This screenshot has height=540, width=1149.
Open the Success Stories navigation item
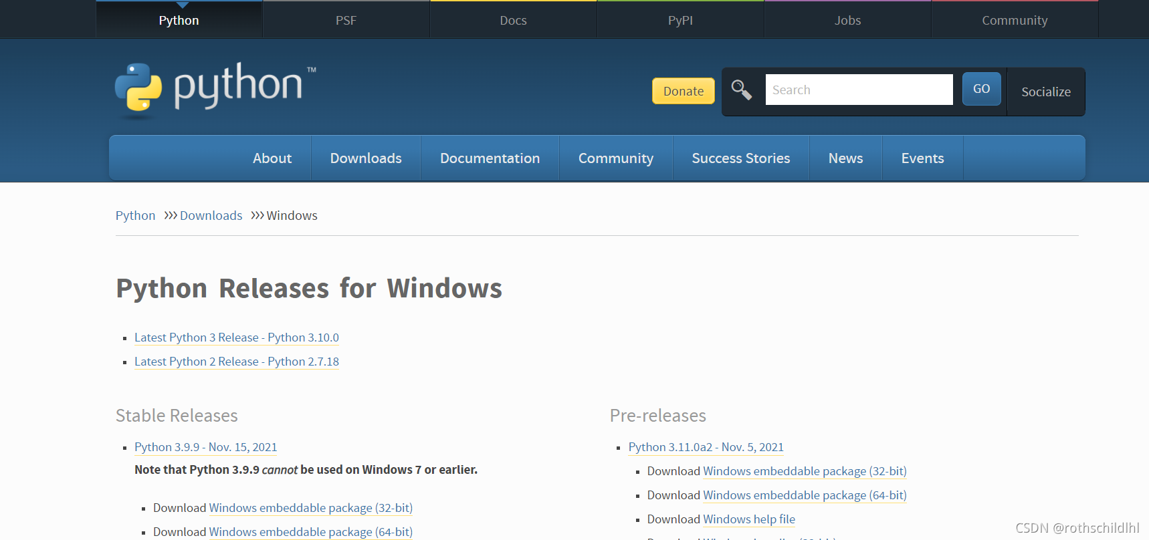(x=741, y=158)
